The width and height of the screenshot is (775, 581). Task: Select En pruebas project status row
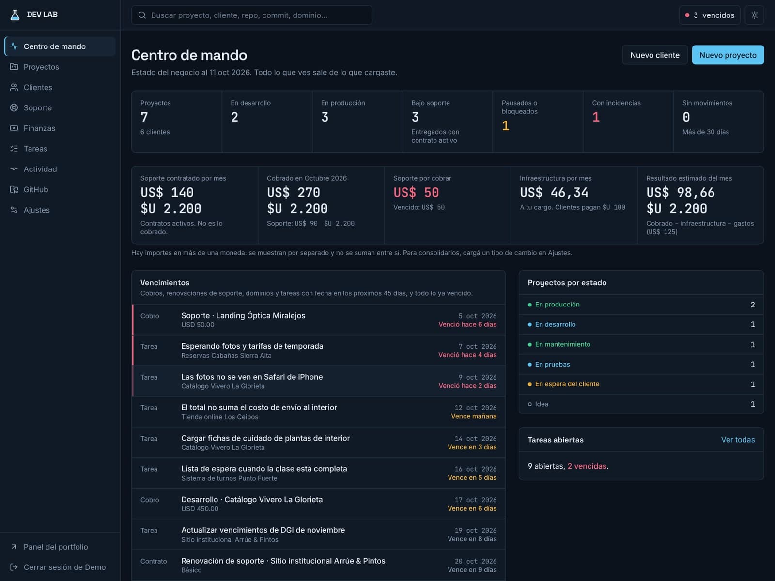[x=641, y=364]
